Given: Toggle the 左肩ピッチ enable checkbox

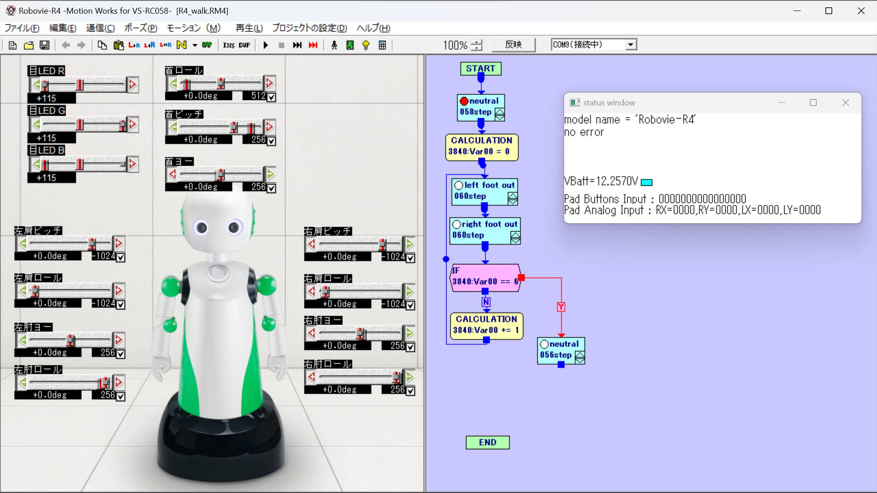Looking at the screenshot, I should pyautogui.click(x=121, y=257).
